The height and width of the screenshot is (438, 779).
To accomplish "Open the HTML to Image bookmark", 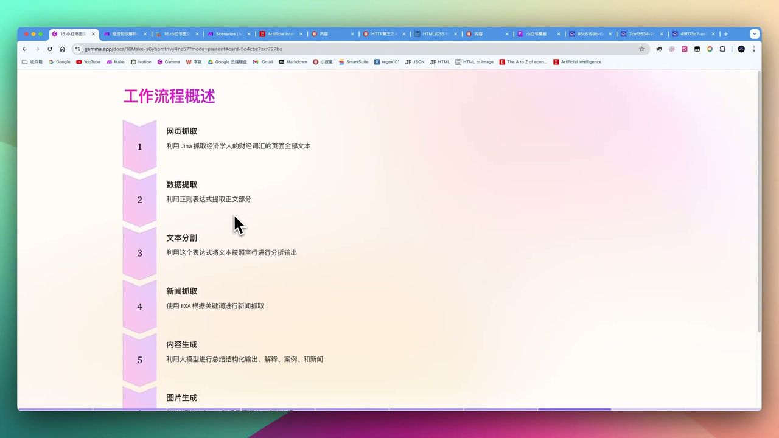I will (x=475, y=61).
